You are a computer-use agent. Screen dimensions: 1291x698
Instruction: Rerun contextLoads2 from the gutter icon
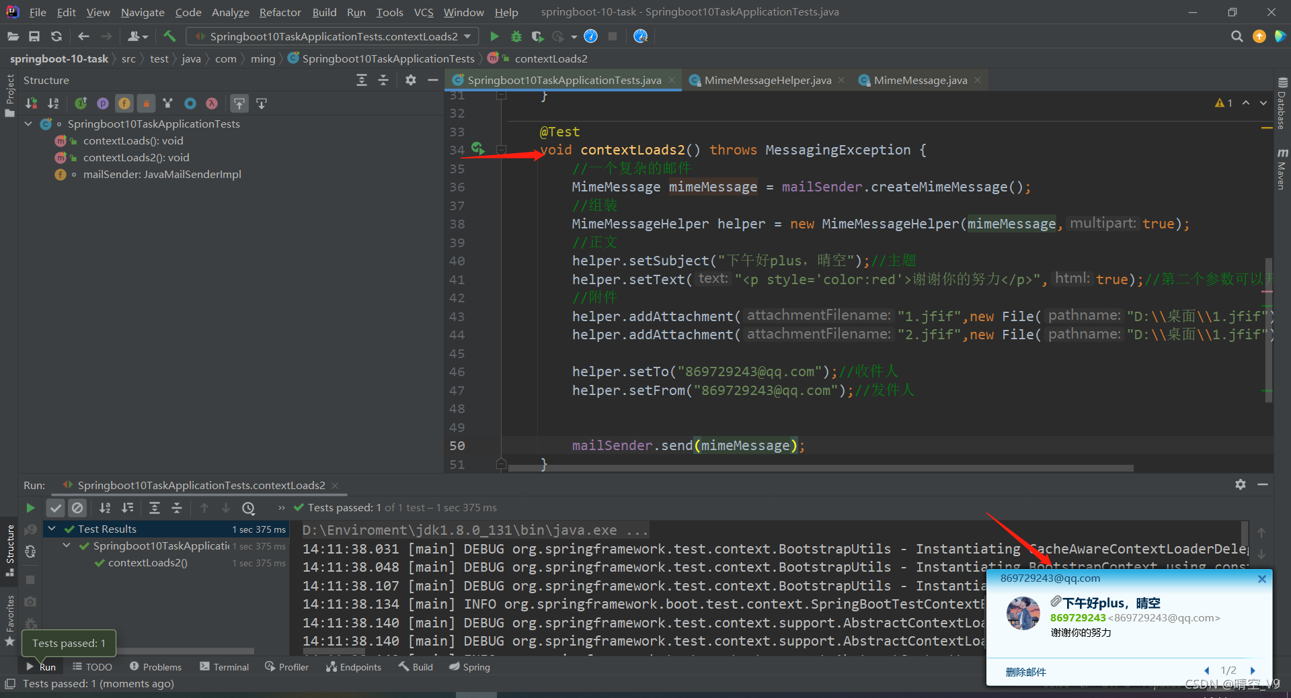(478, 149)
